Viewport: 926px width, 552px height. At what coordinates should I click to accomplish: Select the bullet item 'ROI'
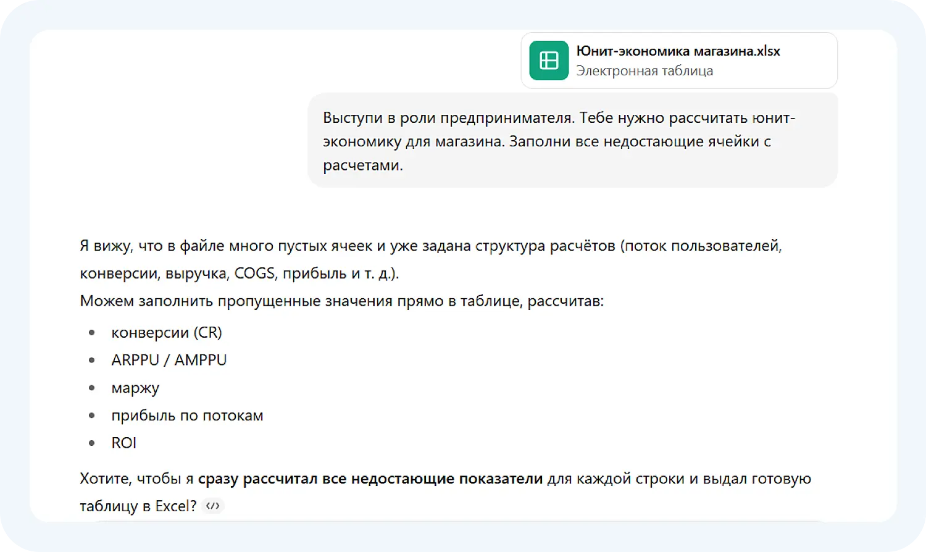(123, 442)
